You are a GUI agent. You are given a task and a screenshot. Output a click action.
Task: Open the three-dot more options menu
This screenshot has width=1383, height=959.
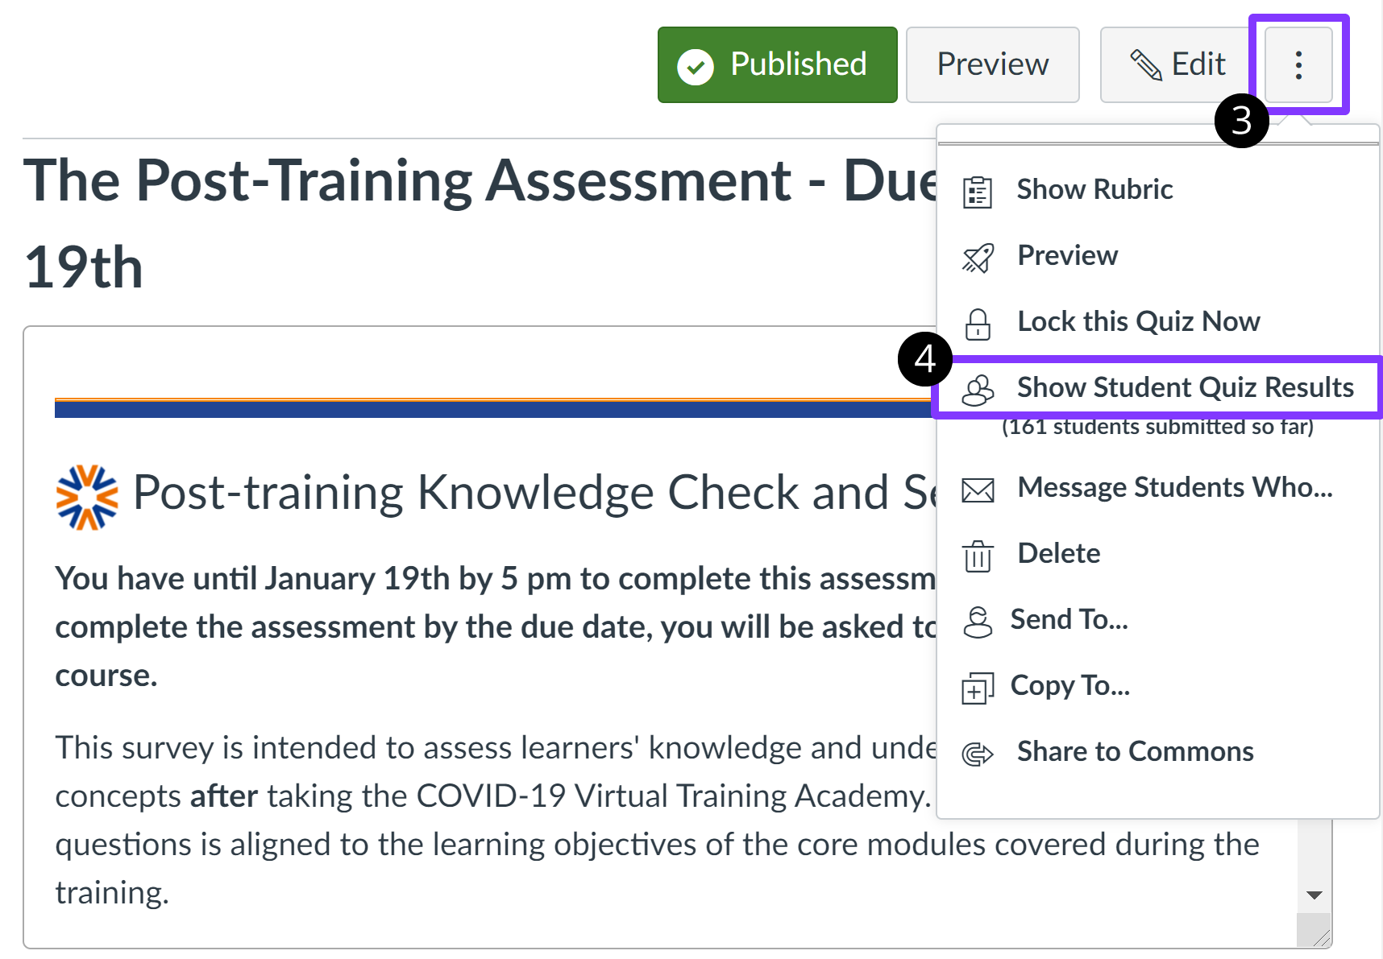coord(1298,64)
